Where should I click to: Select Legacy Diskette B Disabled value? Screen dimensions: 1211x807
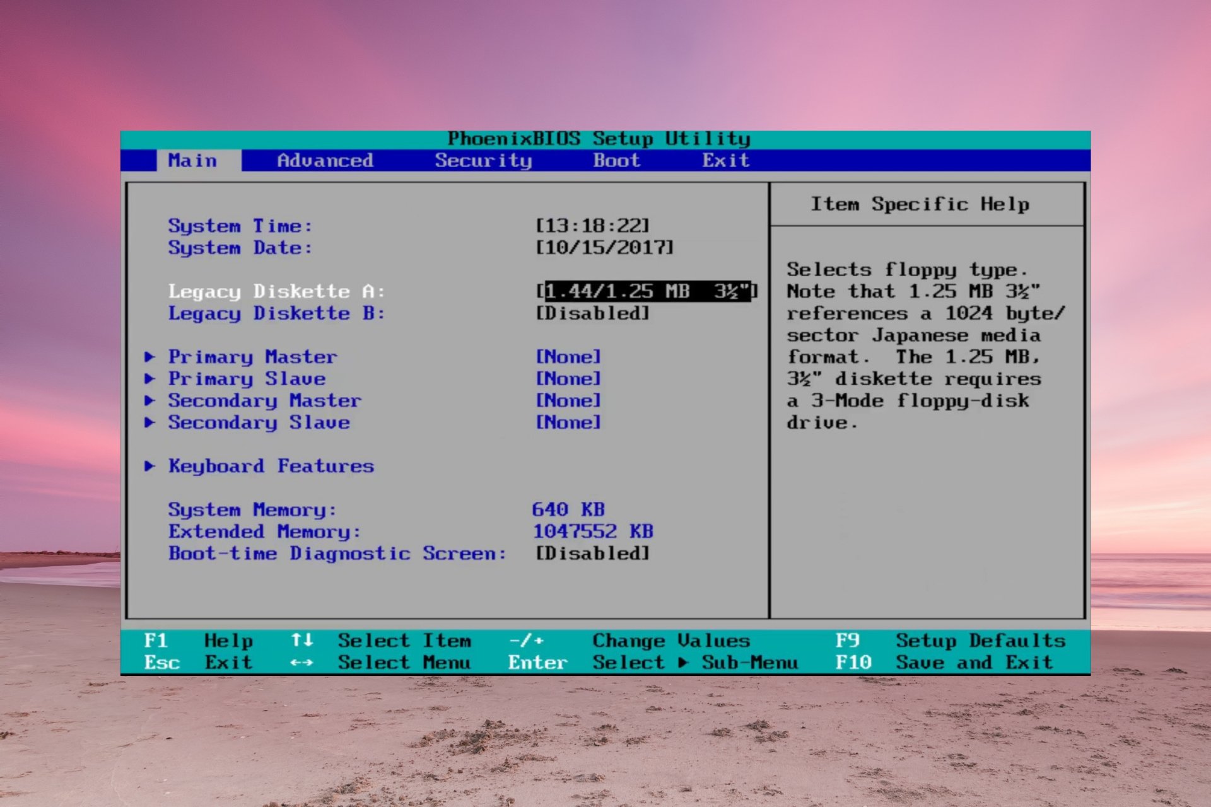tap(592, 313)
